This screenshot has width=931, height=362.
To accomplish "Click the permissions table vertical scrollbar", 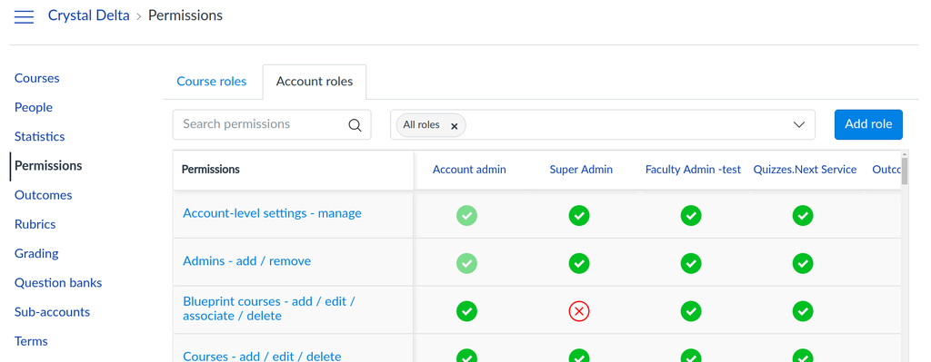I will pyautogui.click(x=905, y=170).
